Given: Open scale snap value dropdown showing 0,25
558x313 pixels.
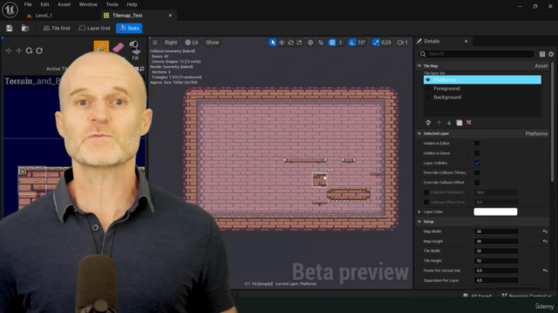Looking at the screenshot, I should point(386,43).
